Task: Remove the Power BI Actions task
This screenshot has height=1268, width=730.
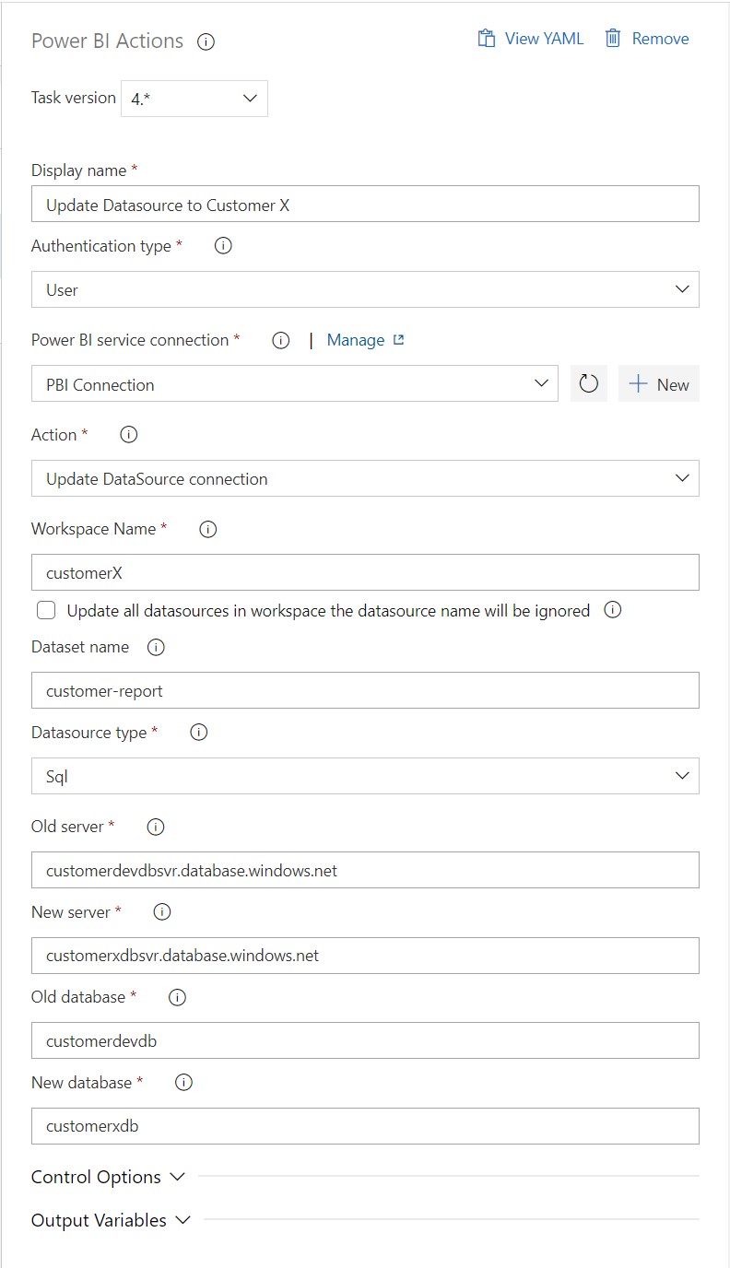Action: pyautogui.click(x=647, y=39)
